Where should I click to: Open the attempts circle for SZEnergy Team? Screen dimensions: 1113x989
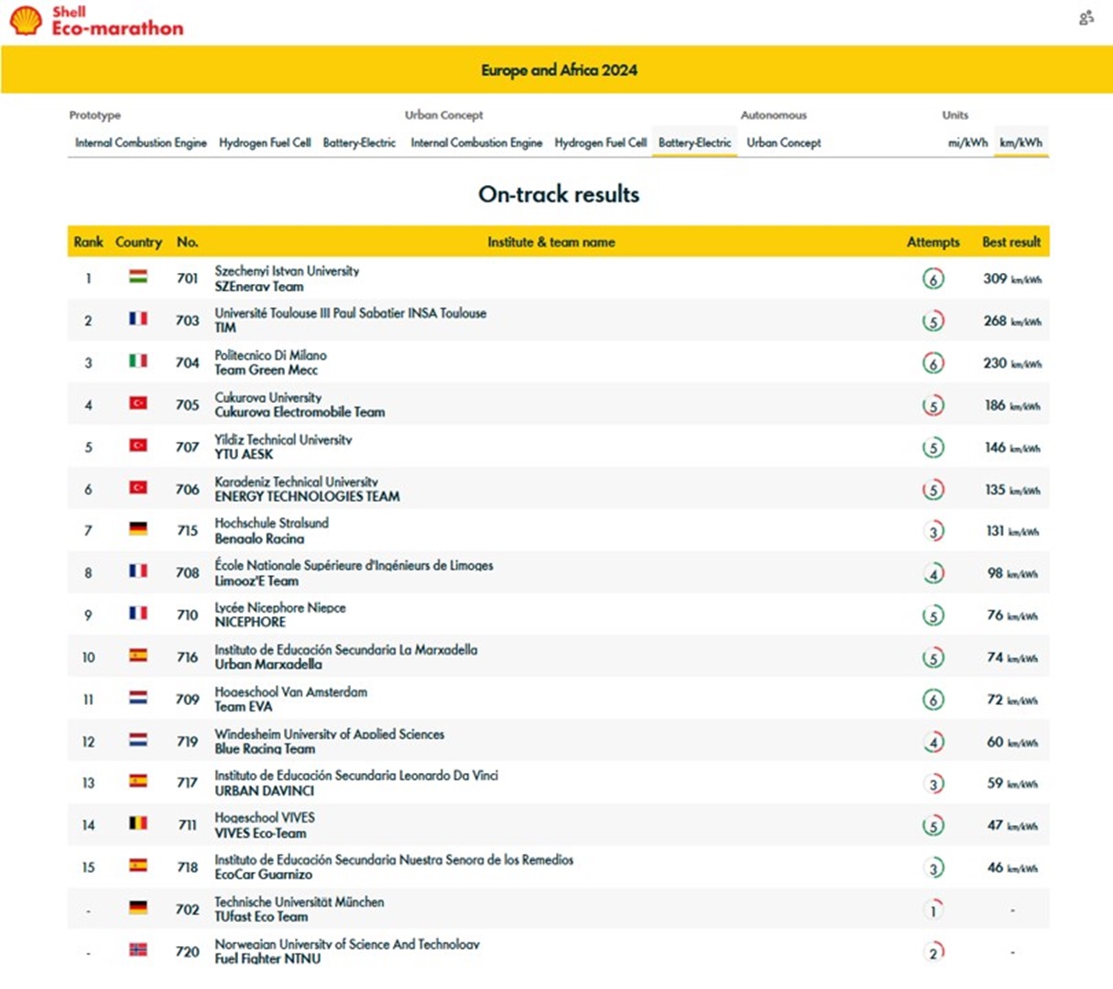tap(933, 278)
